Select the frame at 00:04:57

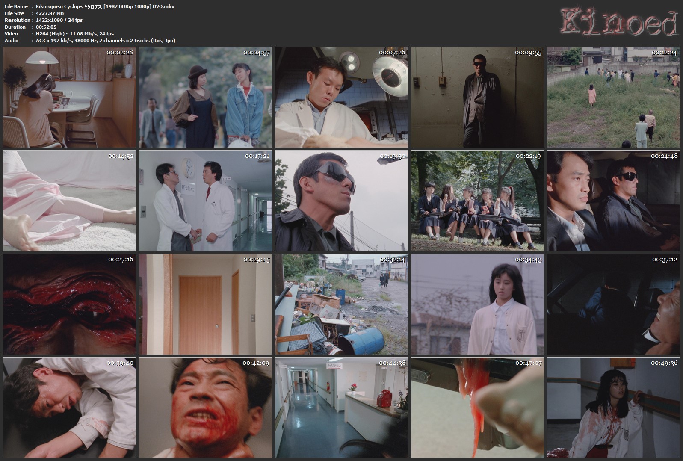click(x=205, y=98)
